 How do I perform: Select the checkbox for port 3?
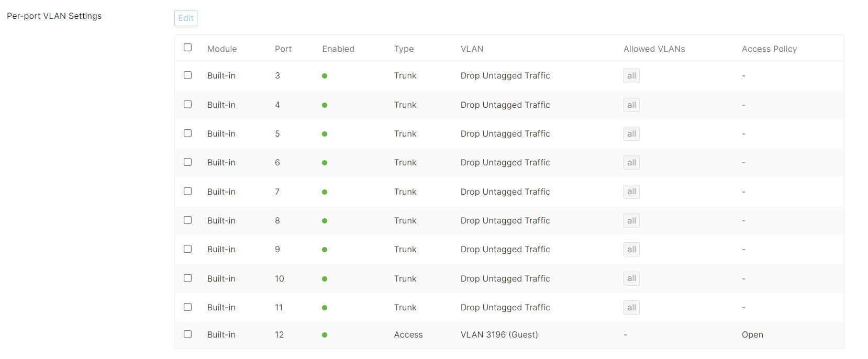click(x=187, y=75)
